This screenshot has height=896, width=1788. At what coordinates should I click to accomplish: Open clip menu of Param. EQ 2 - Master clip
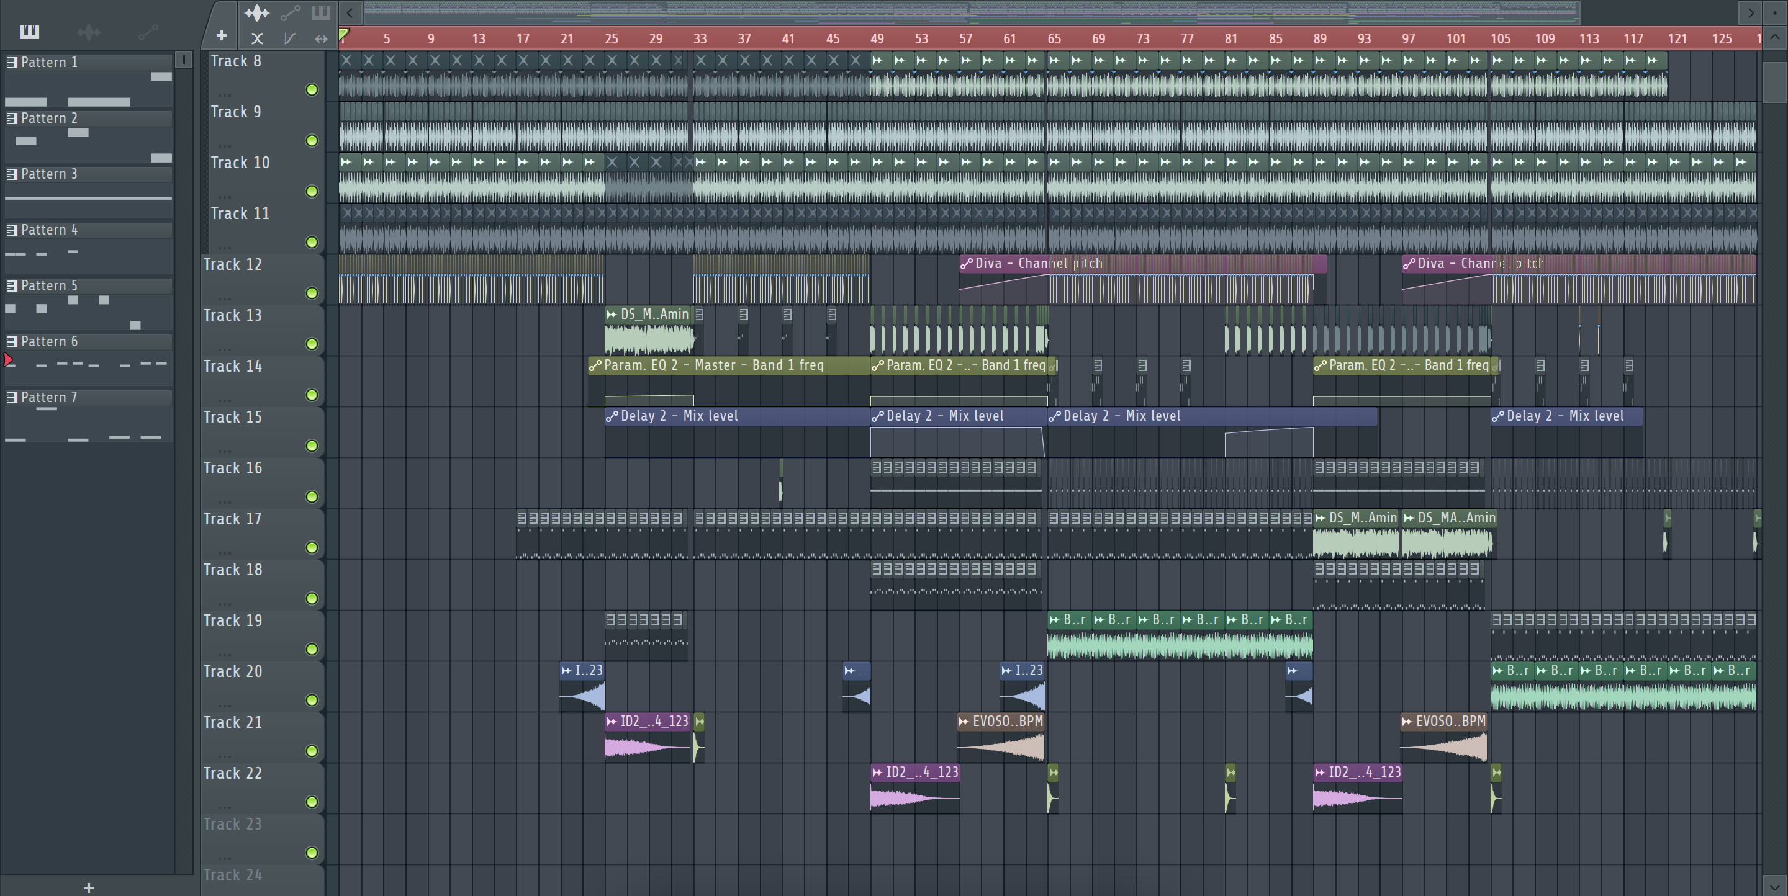[x=595, y=365]
